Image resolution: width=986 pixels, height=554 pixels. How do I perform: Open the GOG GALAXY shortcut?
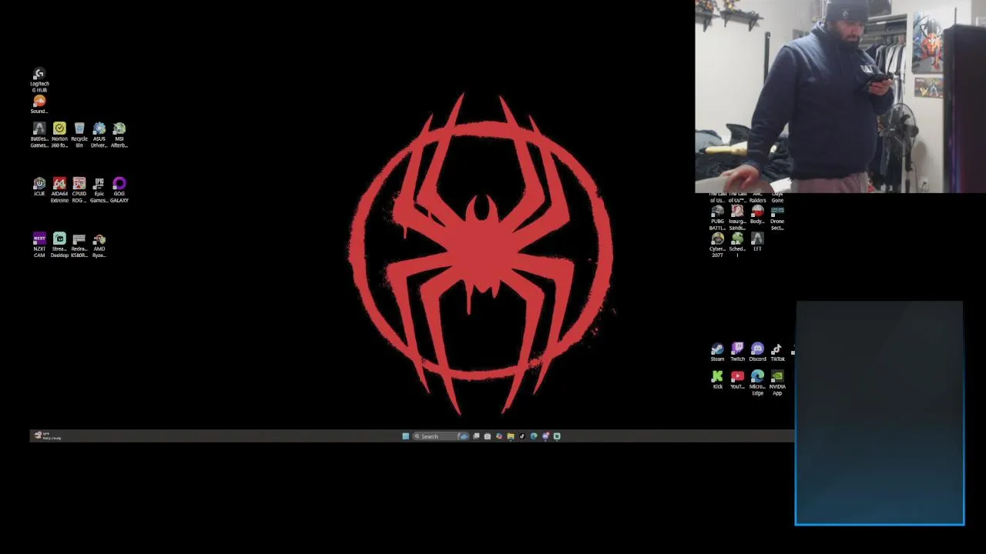tap(119, 190)
